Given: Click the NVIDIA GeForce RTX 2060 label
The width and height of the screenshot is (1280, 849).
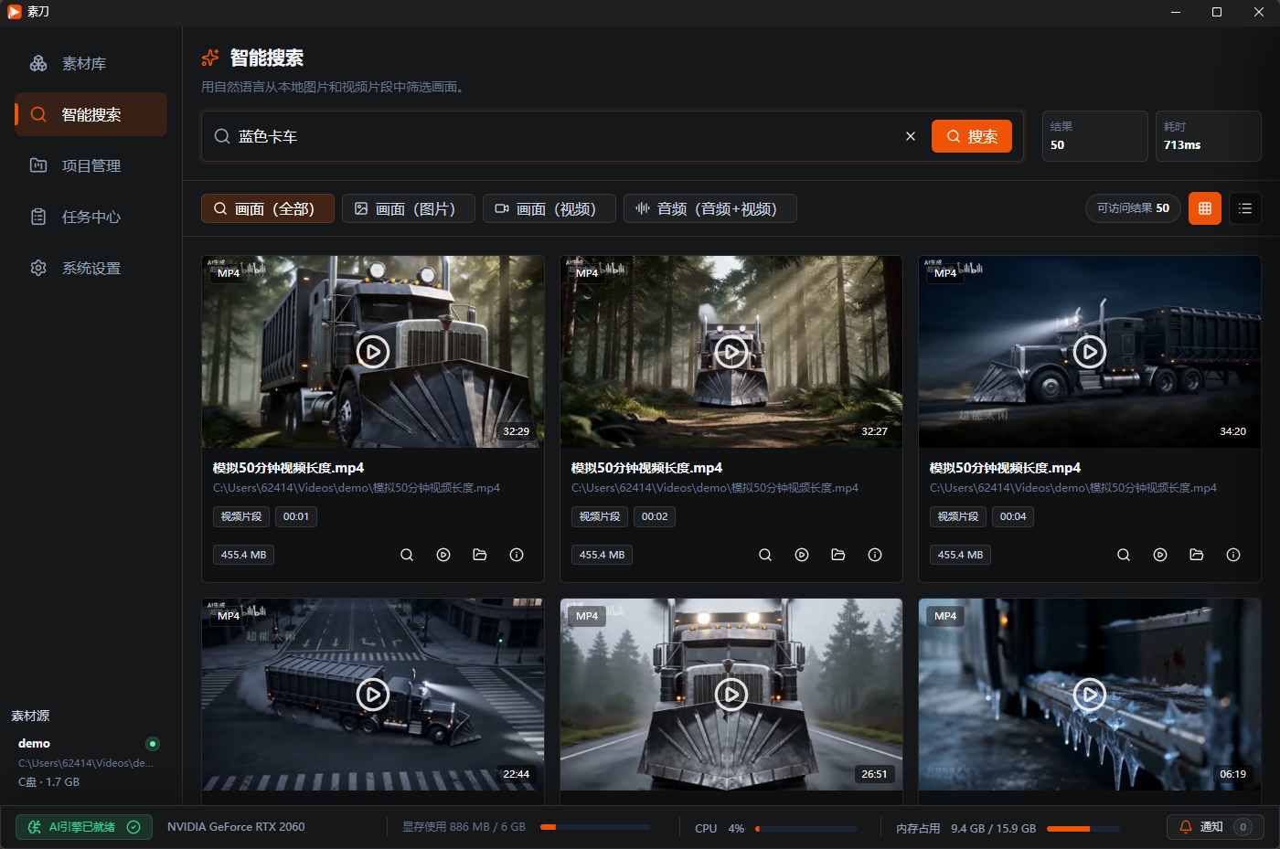Looking at the screenshot, I should click(x=236, y=827).
